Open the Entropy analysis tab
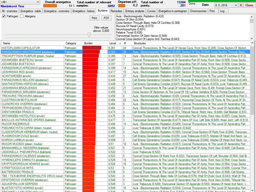256x192 pixels. [135, 11]
